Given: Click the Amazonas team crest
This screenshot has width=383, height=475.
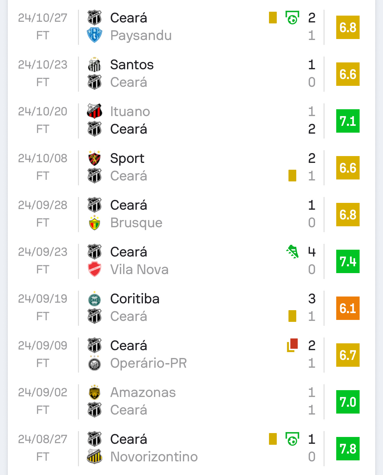Looking at the screenshot, I should 95,392.
